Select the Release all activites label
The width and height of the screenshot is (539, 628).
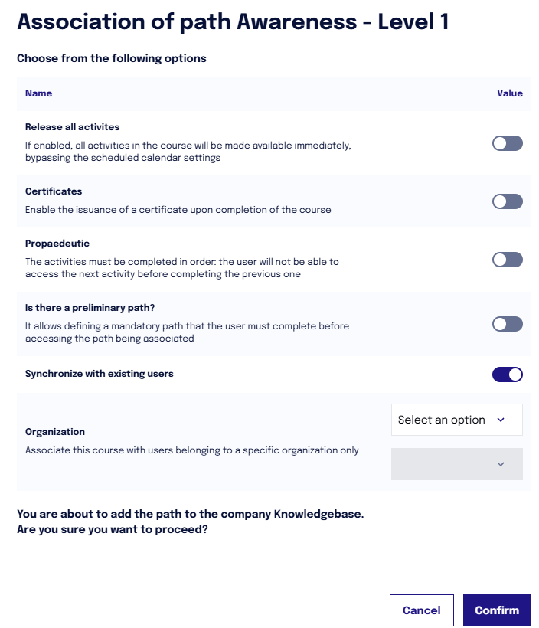(72, 127)
